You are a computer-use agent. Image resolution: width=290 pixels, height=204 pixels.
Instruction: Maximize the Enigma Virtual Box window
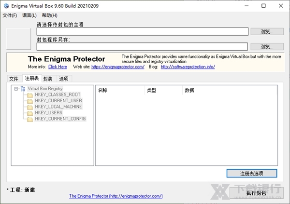point(263,6)
